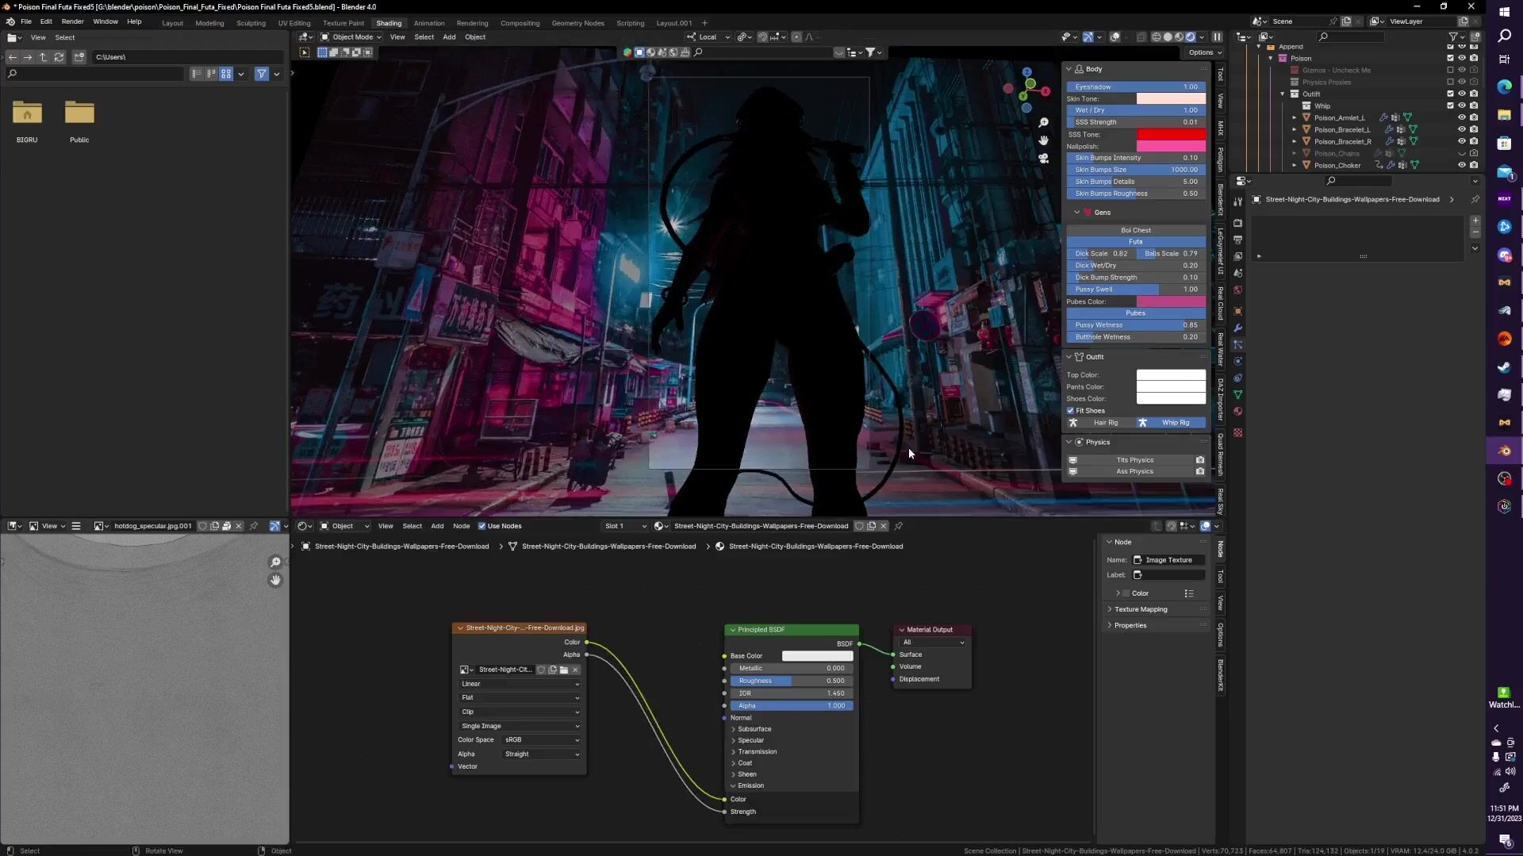The image size is (1523, 856).
Task: Click the open image folder icon on the texture node
Action: [x=564, y=670]
